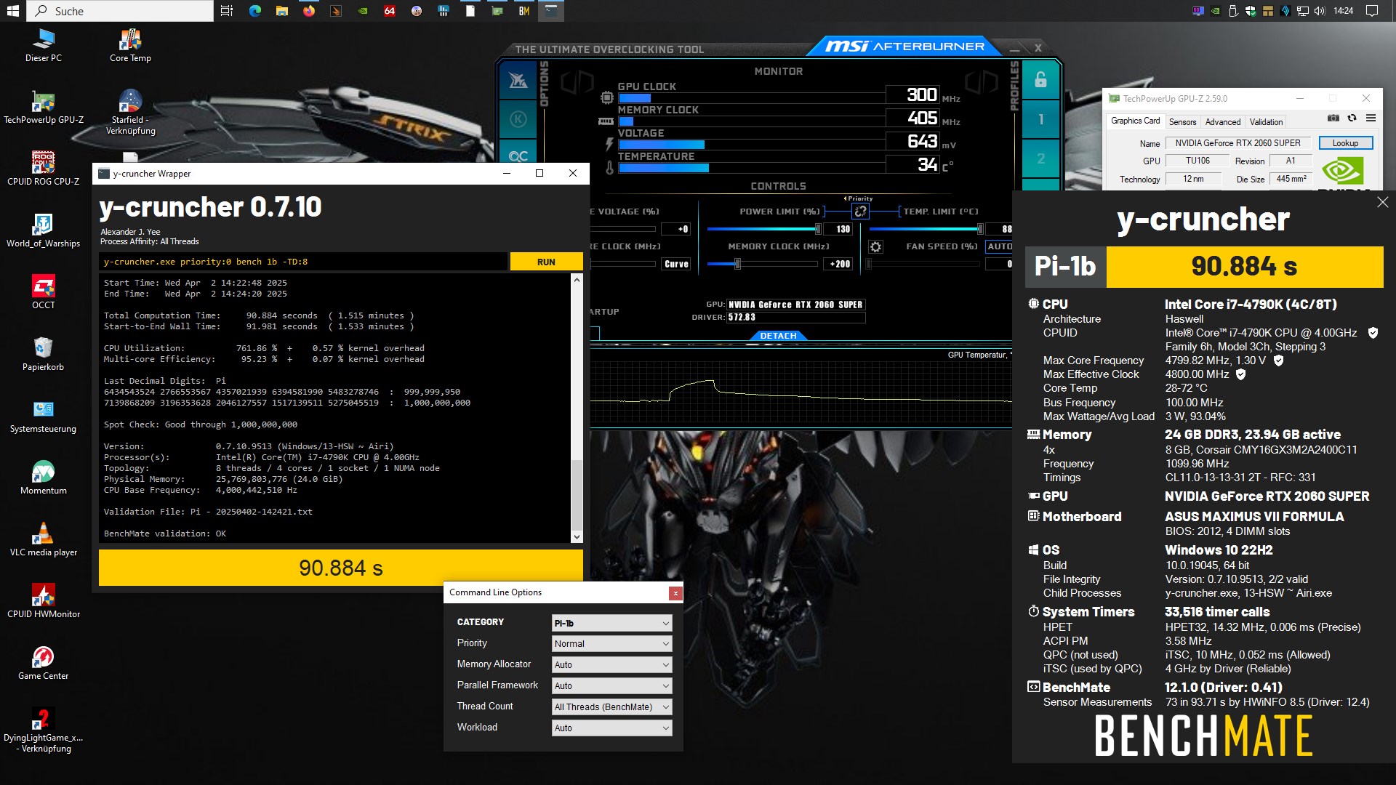Expand the Workload dropdown
This screenshot has height=785, width=1396.
[x=611, y=728]
